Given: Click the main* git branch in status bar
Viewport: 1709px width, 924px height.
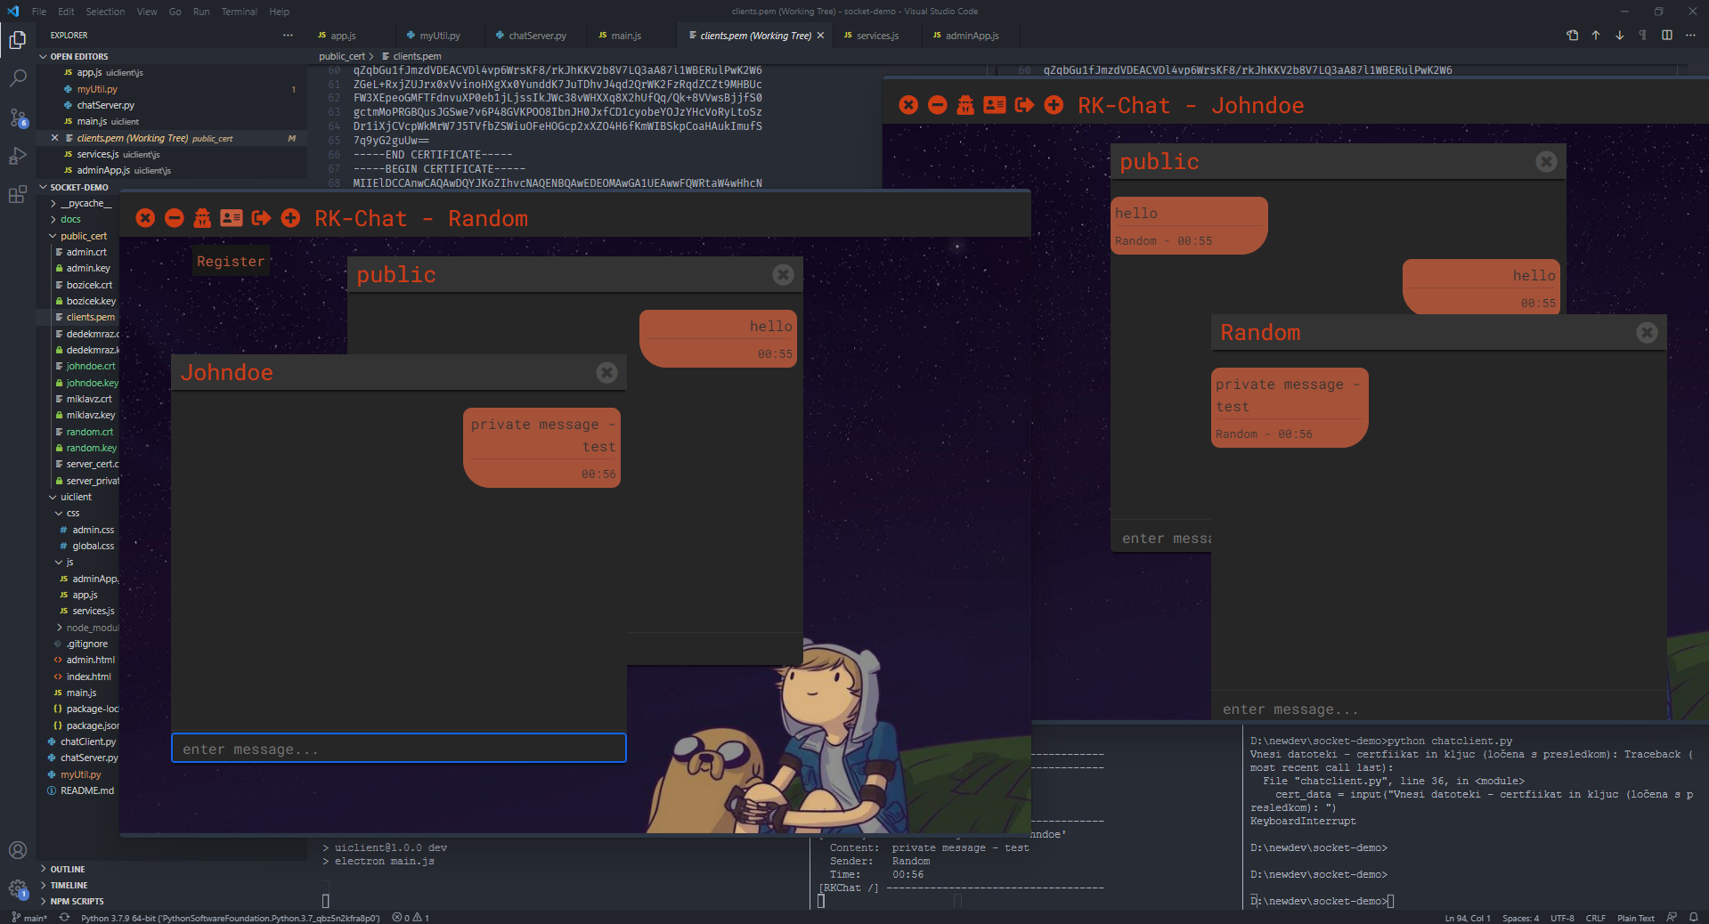Looking at the screenshot, I should [29, 918].
